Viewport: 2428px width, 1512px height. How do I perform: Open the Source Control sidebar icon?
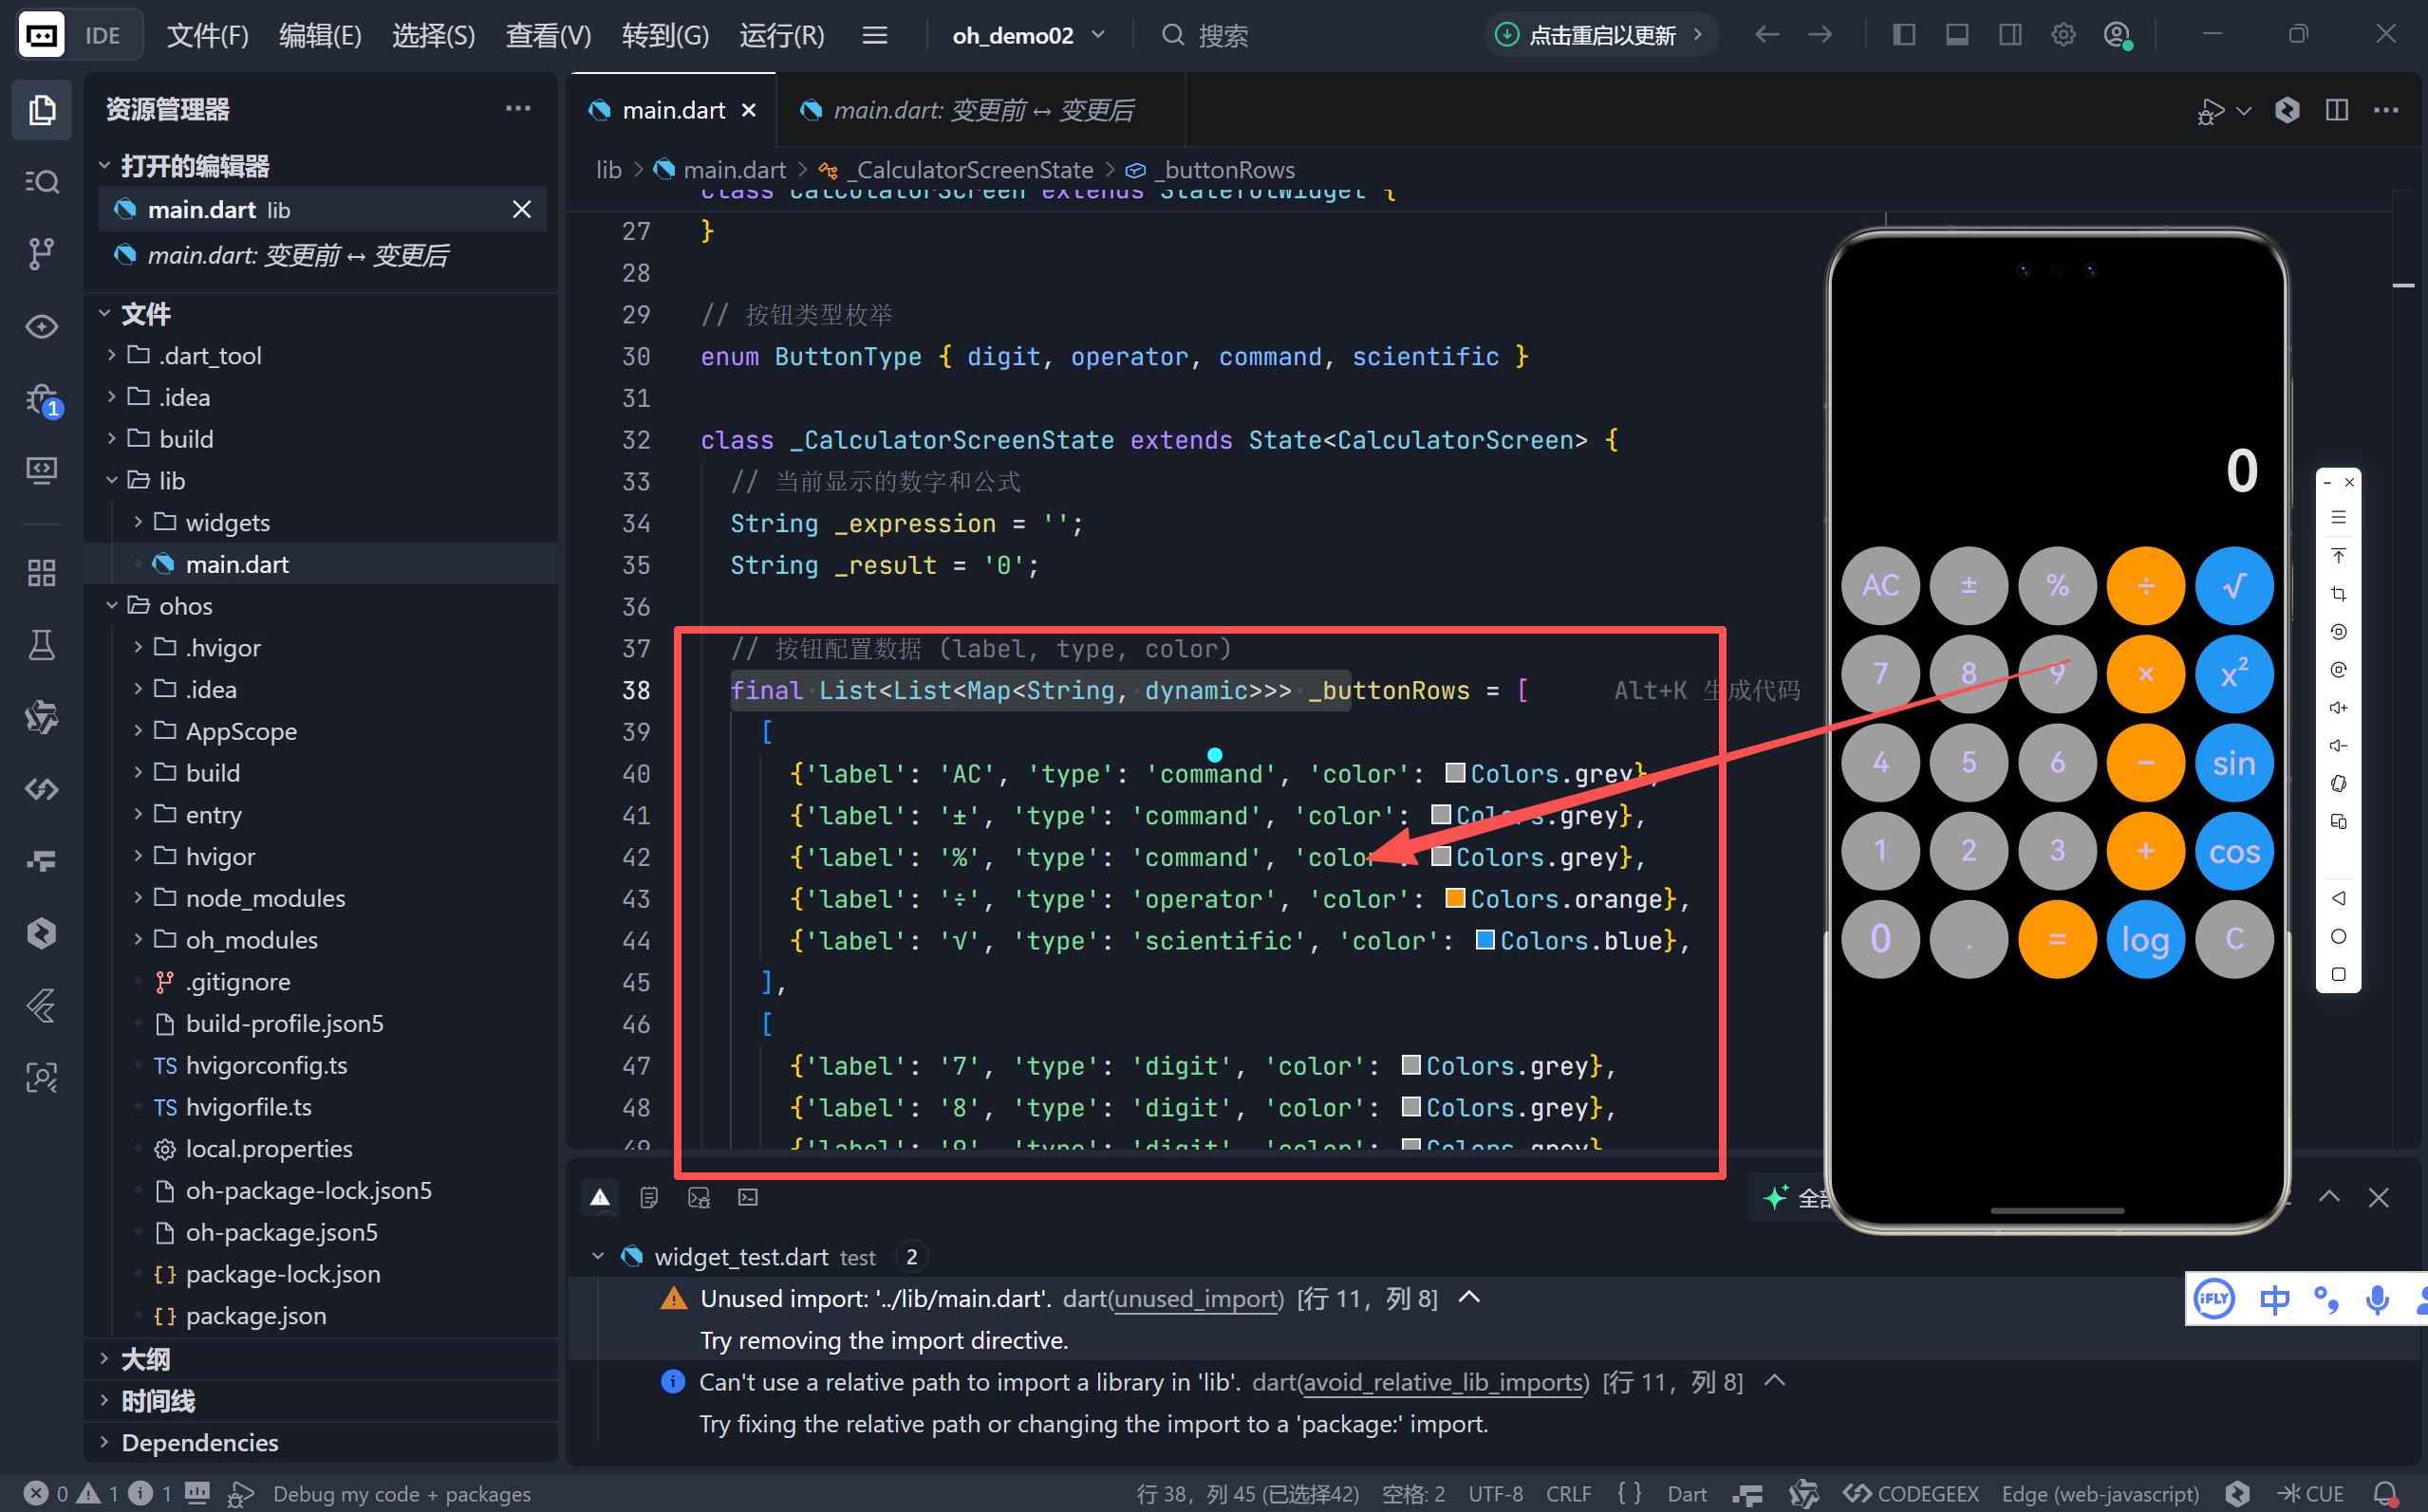pyautogui.click(x=41, y=253)
